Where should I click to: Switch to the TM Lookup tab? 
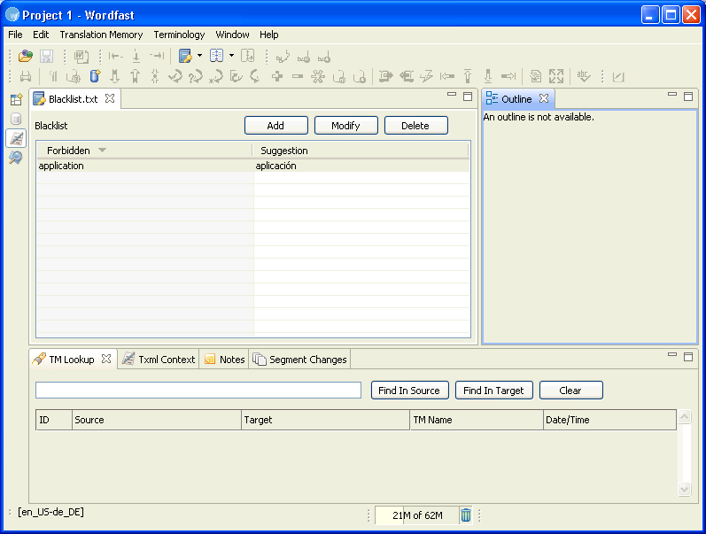coord(71,360)
